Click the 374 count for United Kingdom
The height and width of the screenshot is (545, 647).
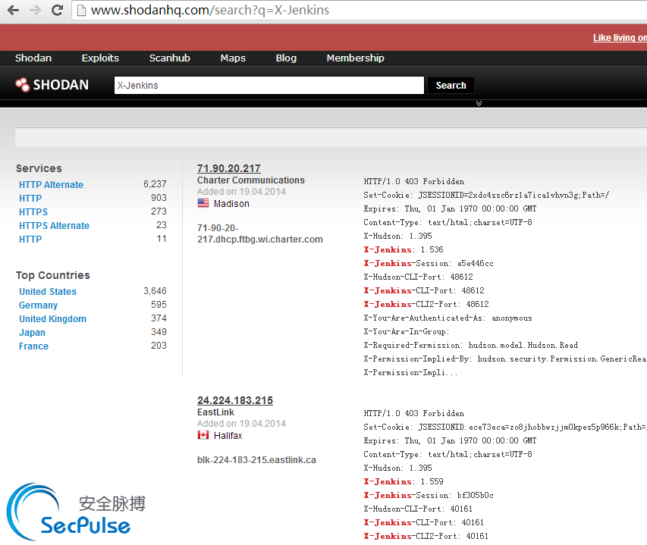click(159, 318)
